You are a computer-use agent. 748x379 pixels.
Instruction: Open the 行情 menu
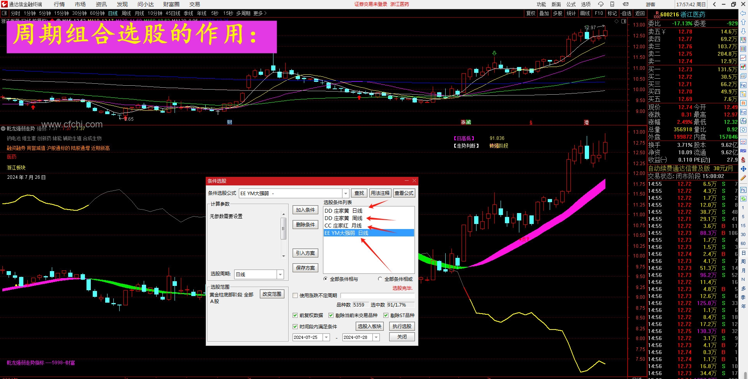(59, 4)
